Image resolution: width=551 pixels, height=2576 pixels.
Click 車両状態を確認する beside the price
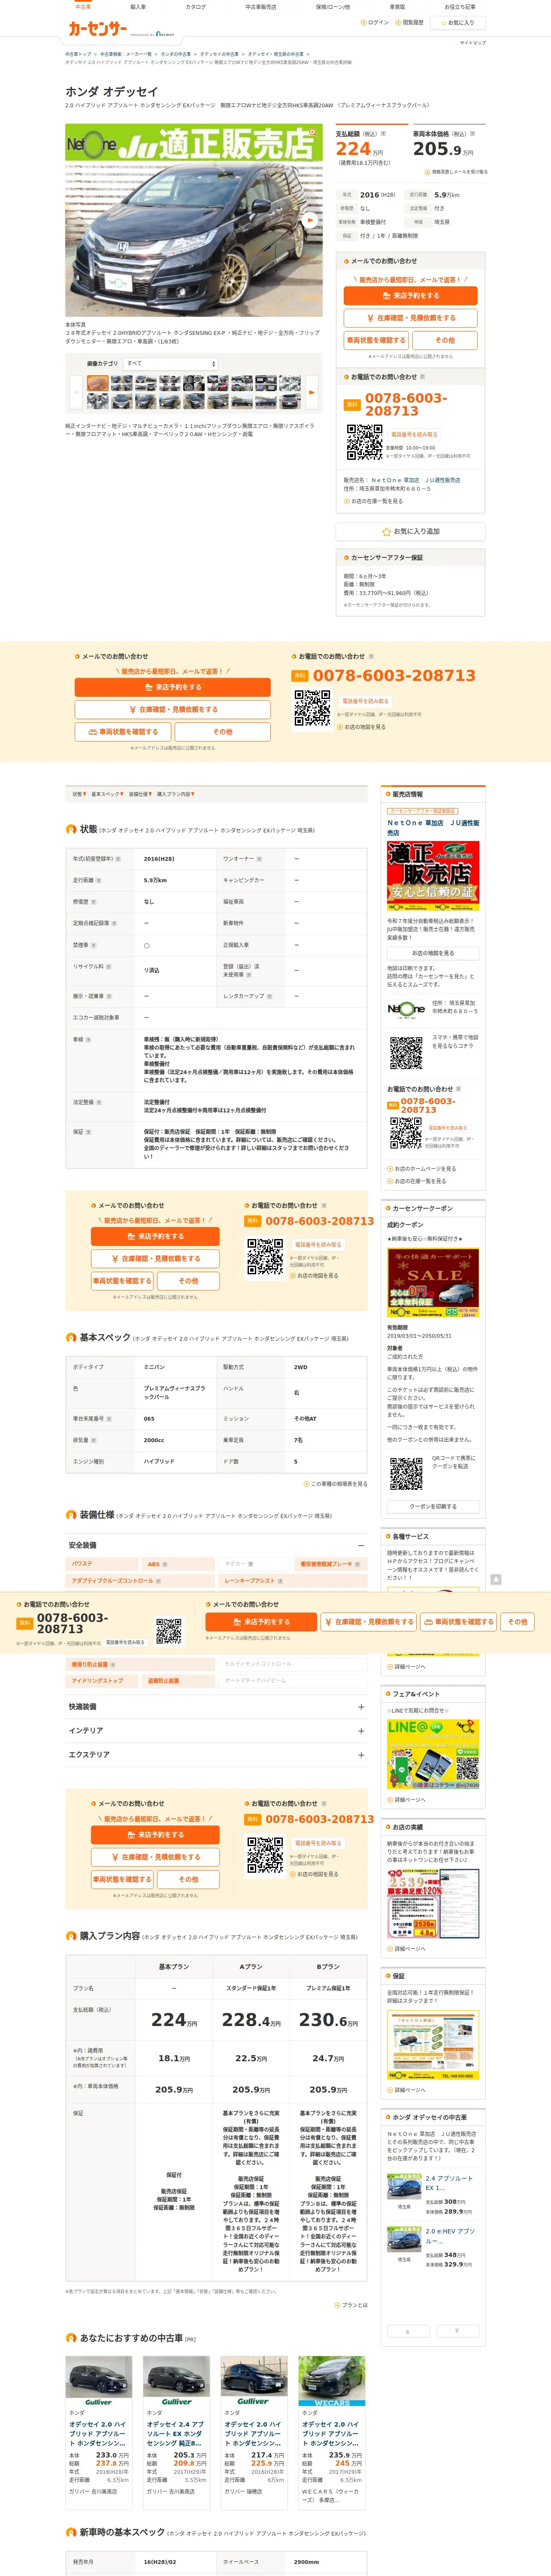point(376,340)
